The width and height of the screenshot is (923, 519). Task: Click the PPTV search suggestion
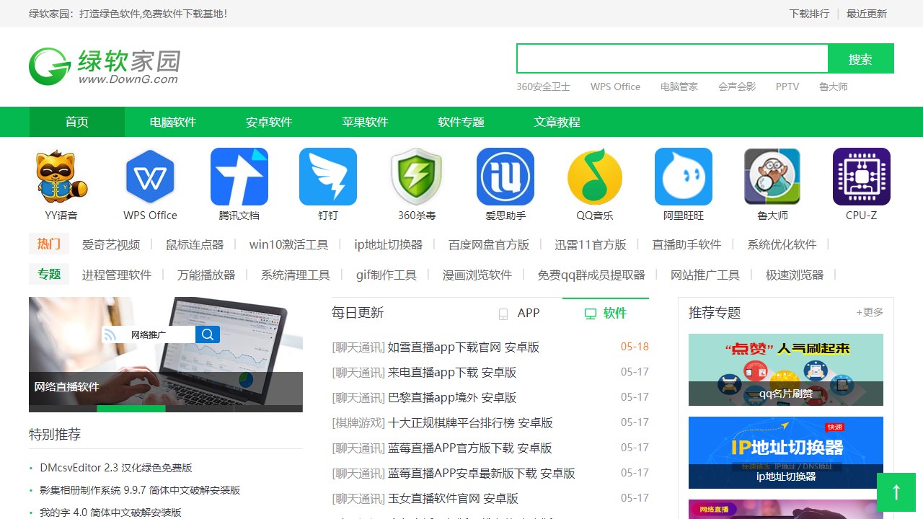787,86
